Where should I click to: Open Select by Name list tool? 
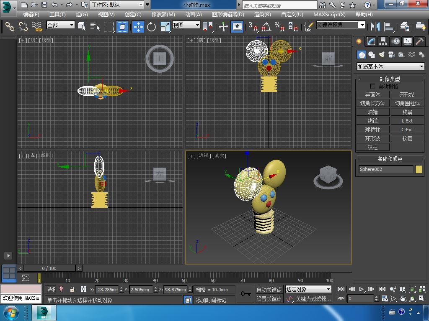pyautogui.click(x=95, y=26)
